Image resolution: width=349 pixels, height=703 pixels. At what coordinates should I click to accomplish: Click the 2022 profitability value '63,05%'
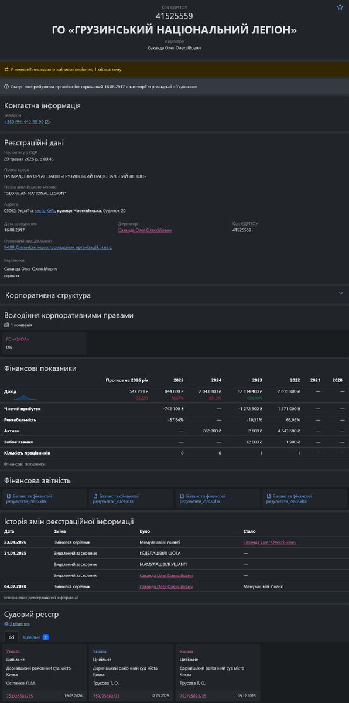point(293,419)
